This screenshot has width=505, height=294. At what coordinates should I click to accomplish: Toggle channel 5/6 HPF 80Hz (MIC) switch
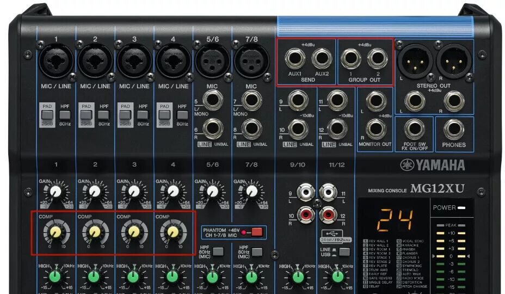click(218, 252)
